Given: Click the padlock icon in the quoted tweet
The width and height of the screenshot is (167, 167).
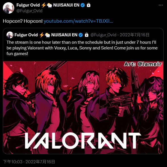Looking at the screenshot, I should (x=87, y=35).
